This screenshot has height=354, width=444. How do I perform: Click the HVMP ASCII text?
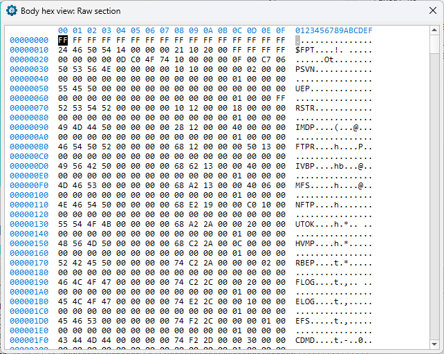[305, 243]
